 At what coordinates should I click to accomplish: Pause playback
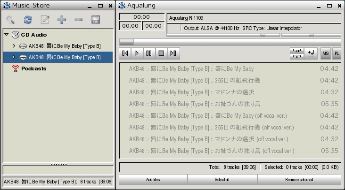point(149,53)
